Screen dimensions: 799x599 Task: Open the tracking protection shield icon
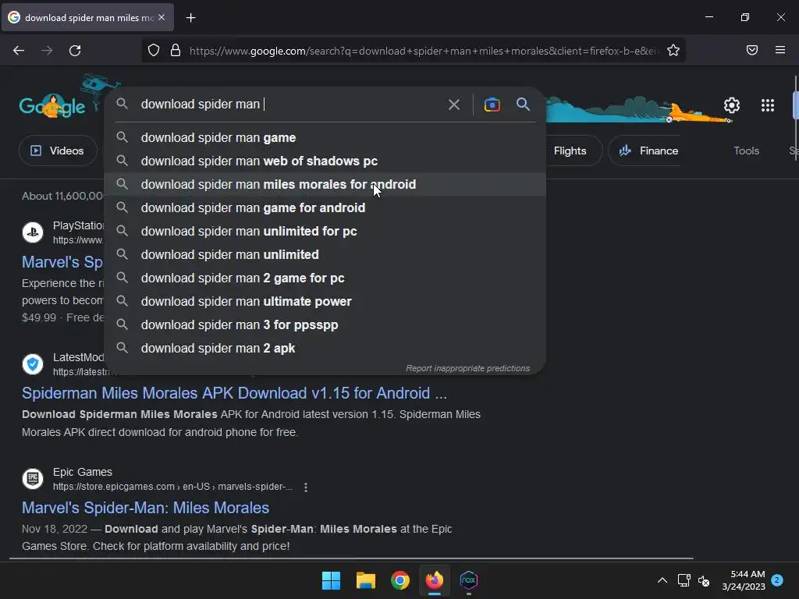tap(154, 51)
